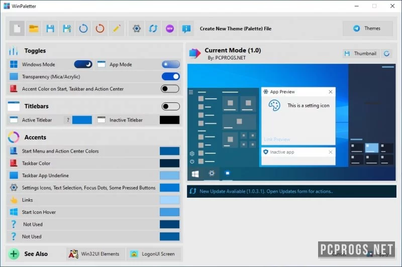This screenshot has height=267, width=402.
Task: Click the palette setting icon in App Preview
Action: pos(274,105)
